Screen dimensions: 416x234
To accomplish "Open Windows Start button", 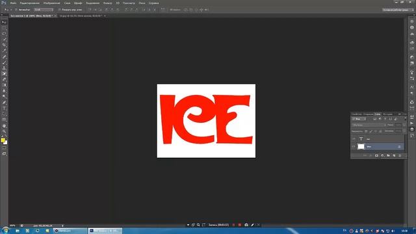I will tap(5, 231).
